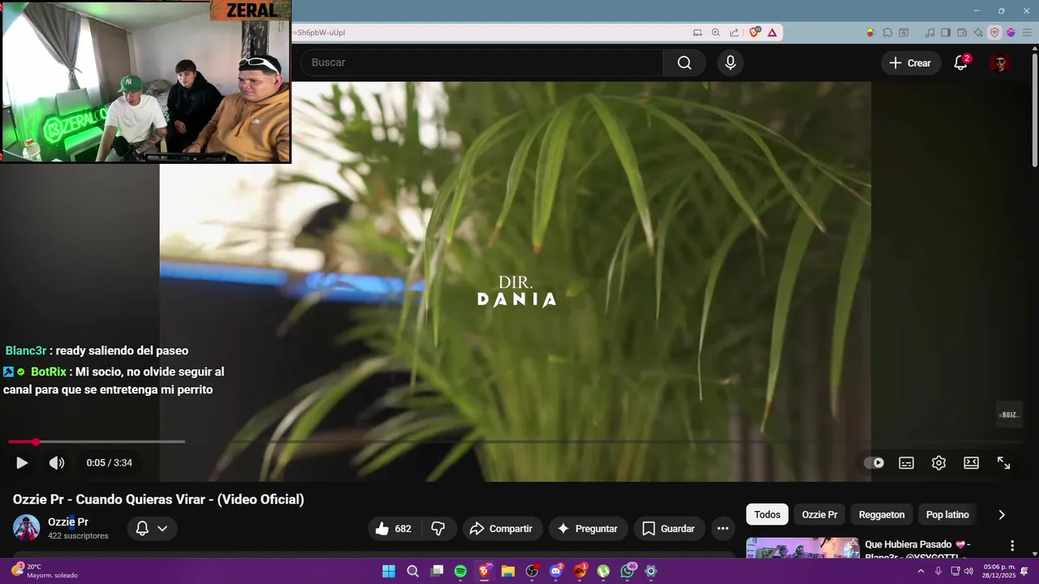The image size is (1039, 584).
Task: Click the Preguntar button
Action: click(588, 528)
